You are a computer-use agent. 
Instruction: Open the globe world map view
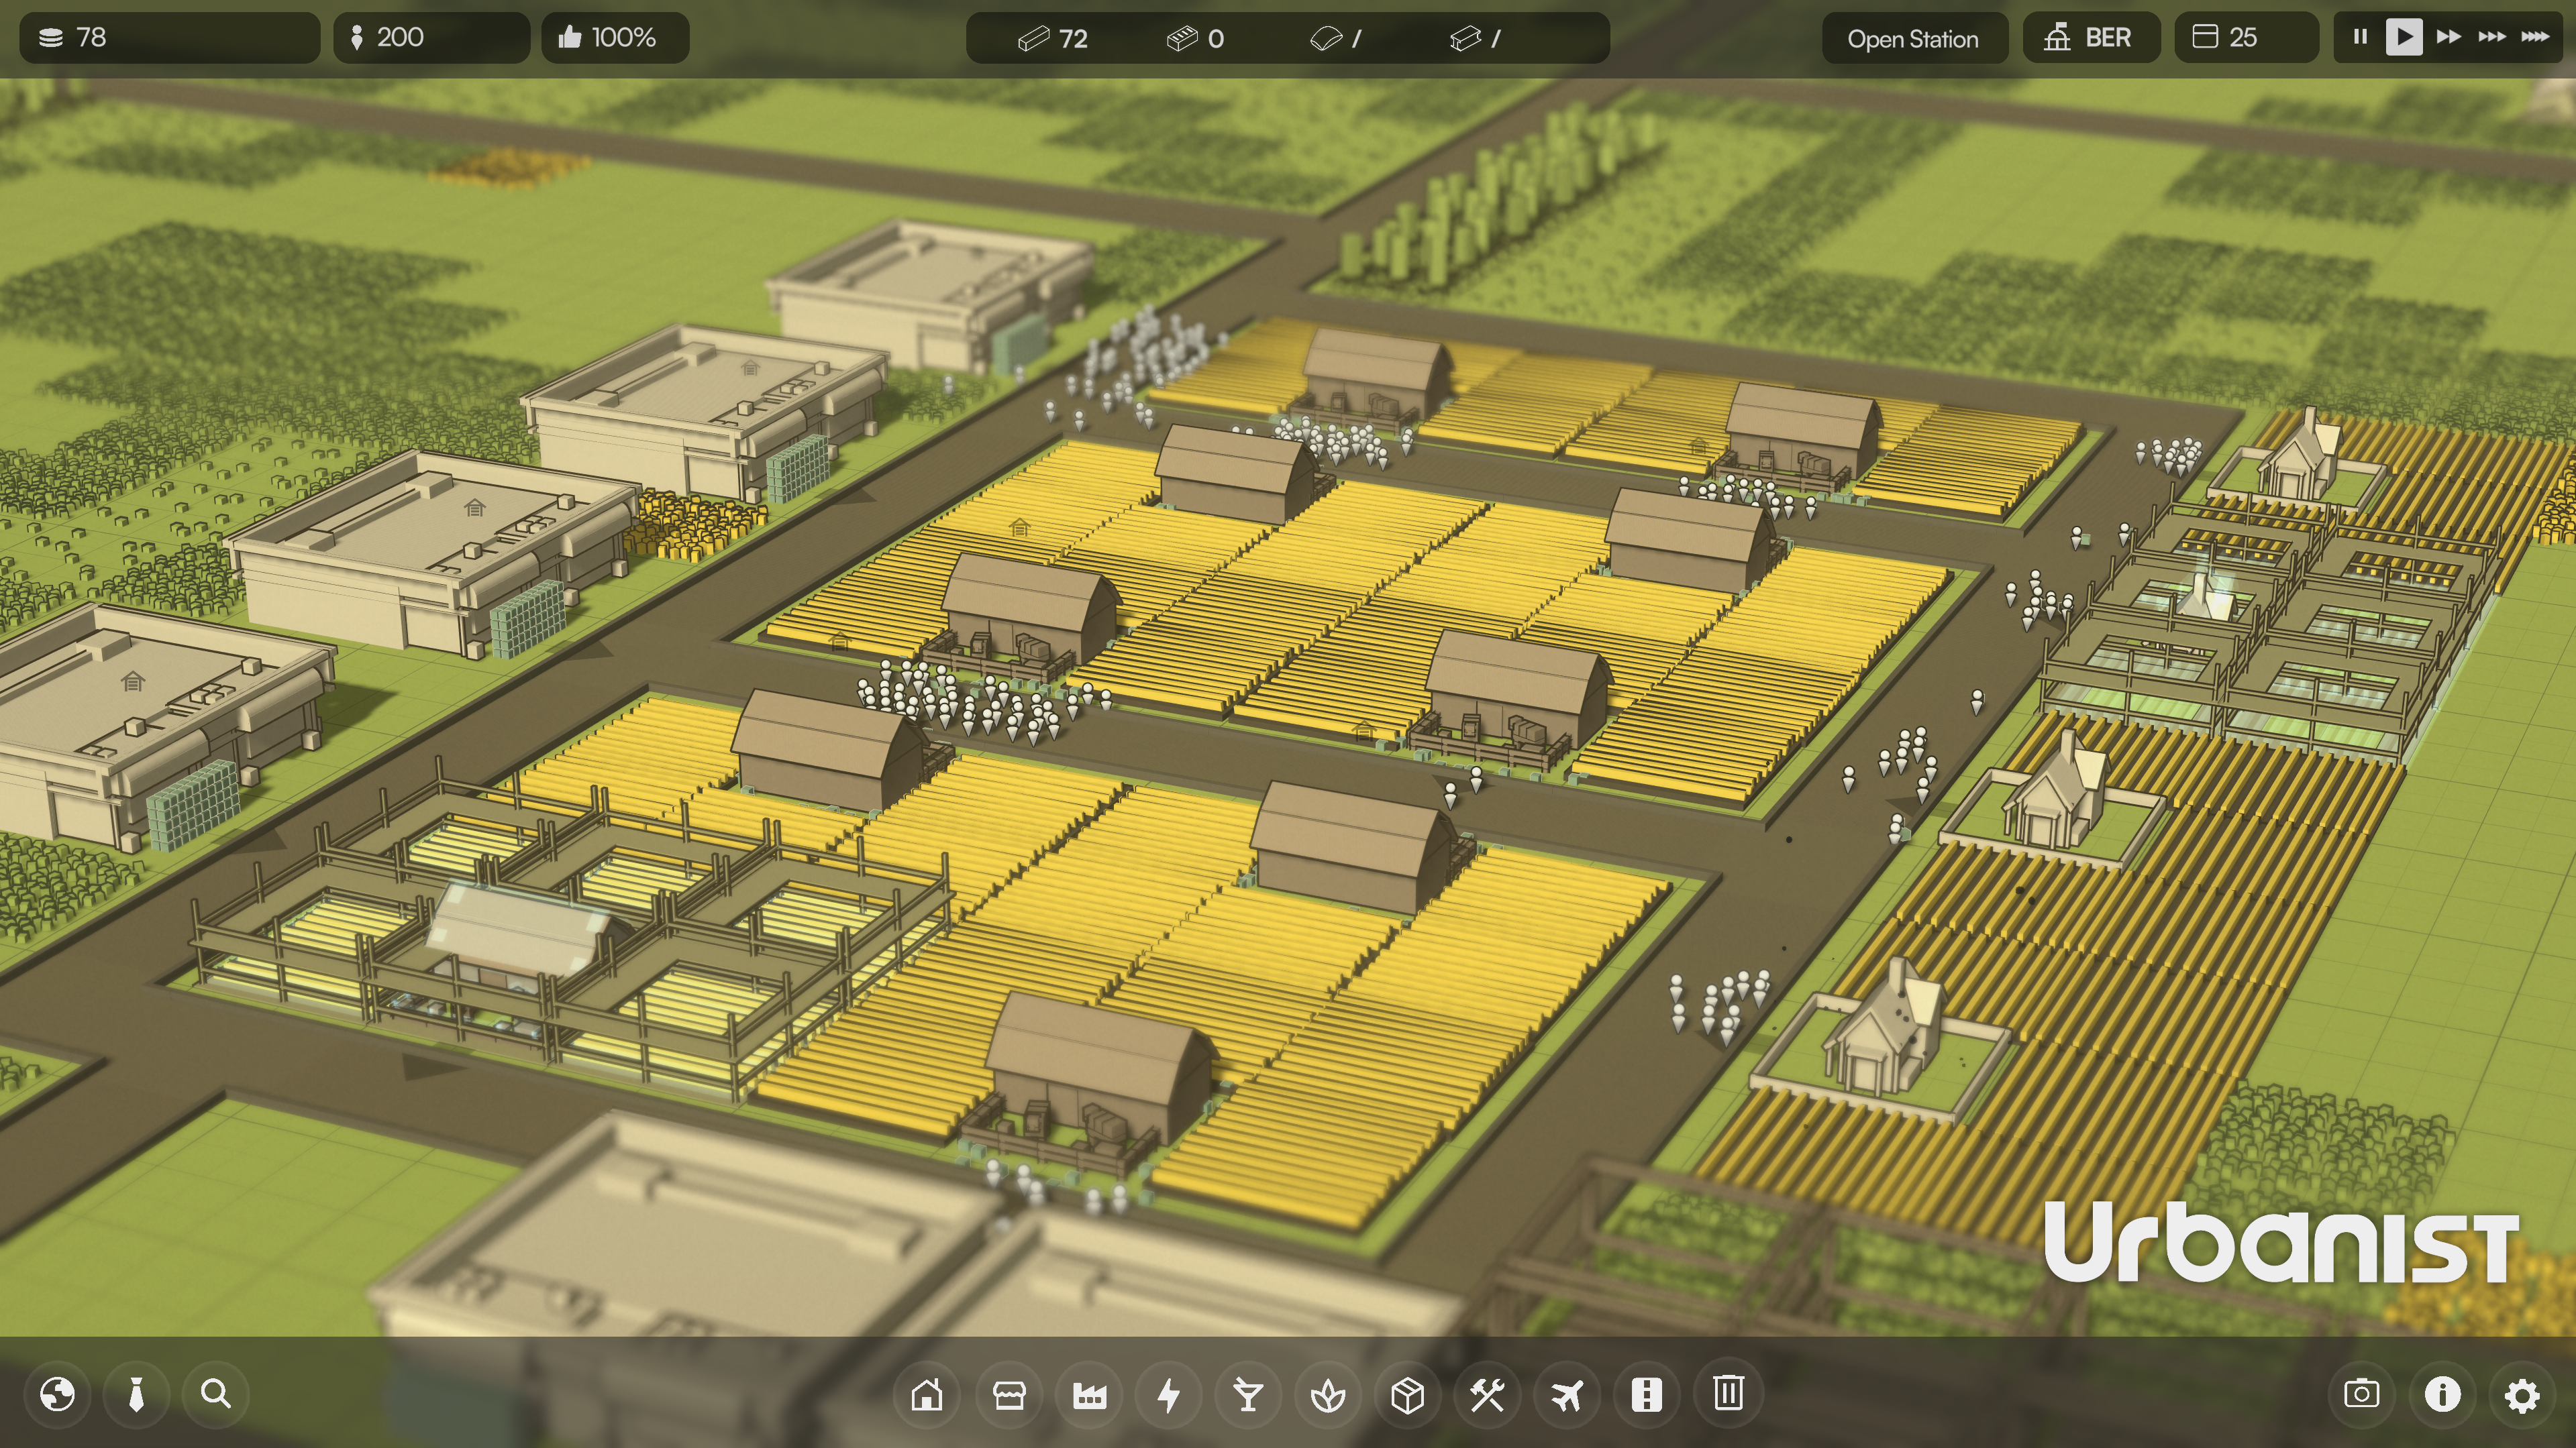point(57,1394)
